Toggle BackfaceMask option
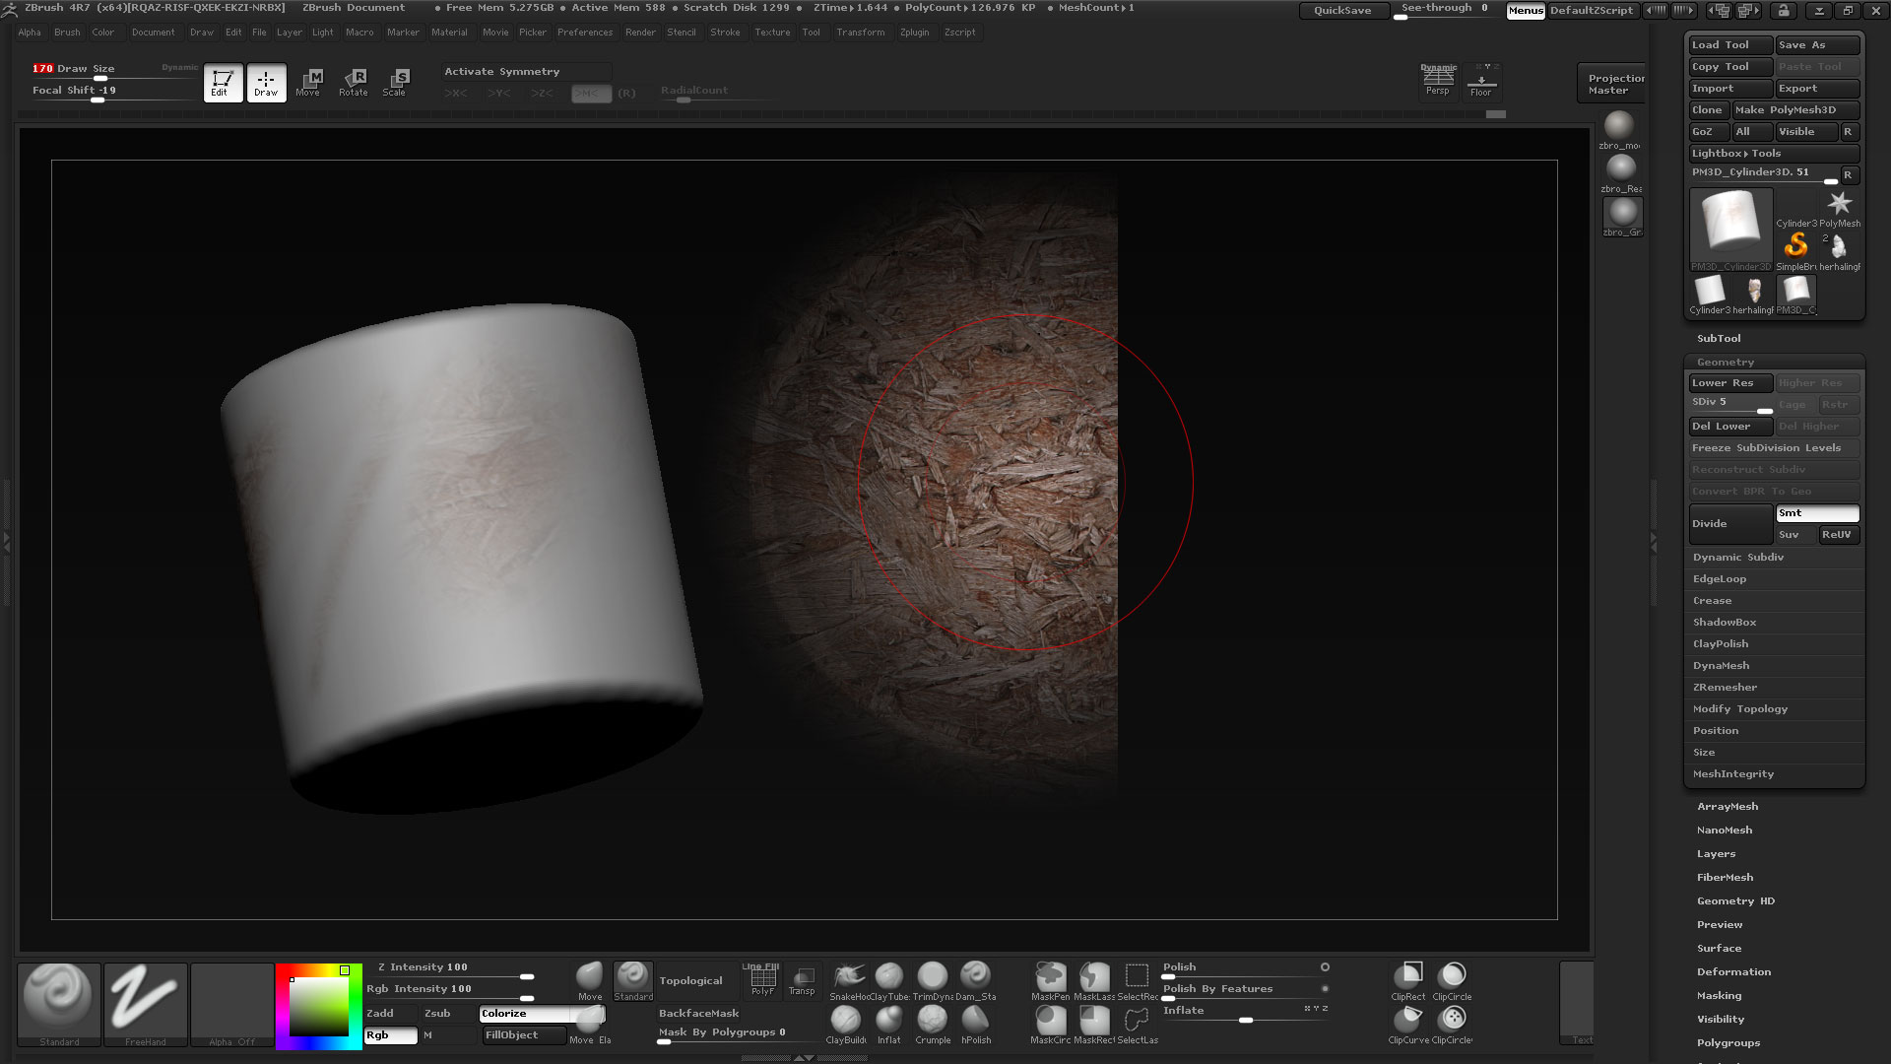The image size is (1891, 1064). [698, 1013]
